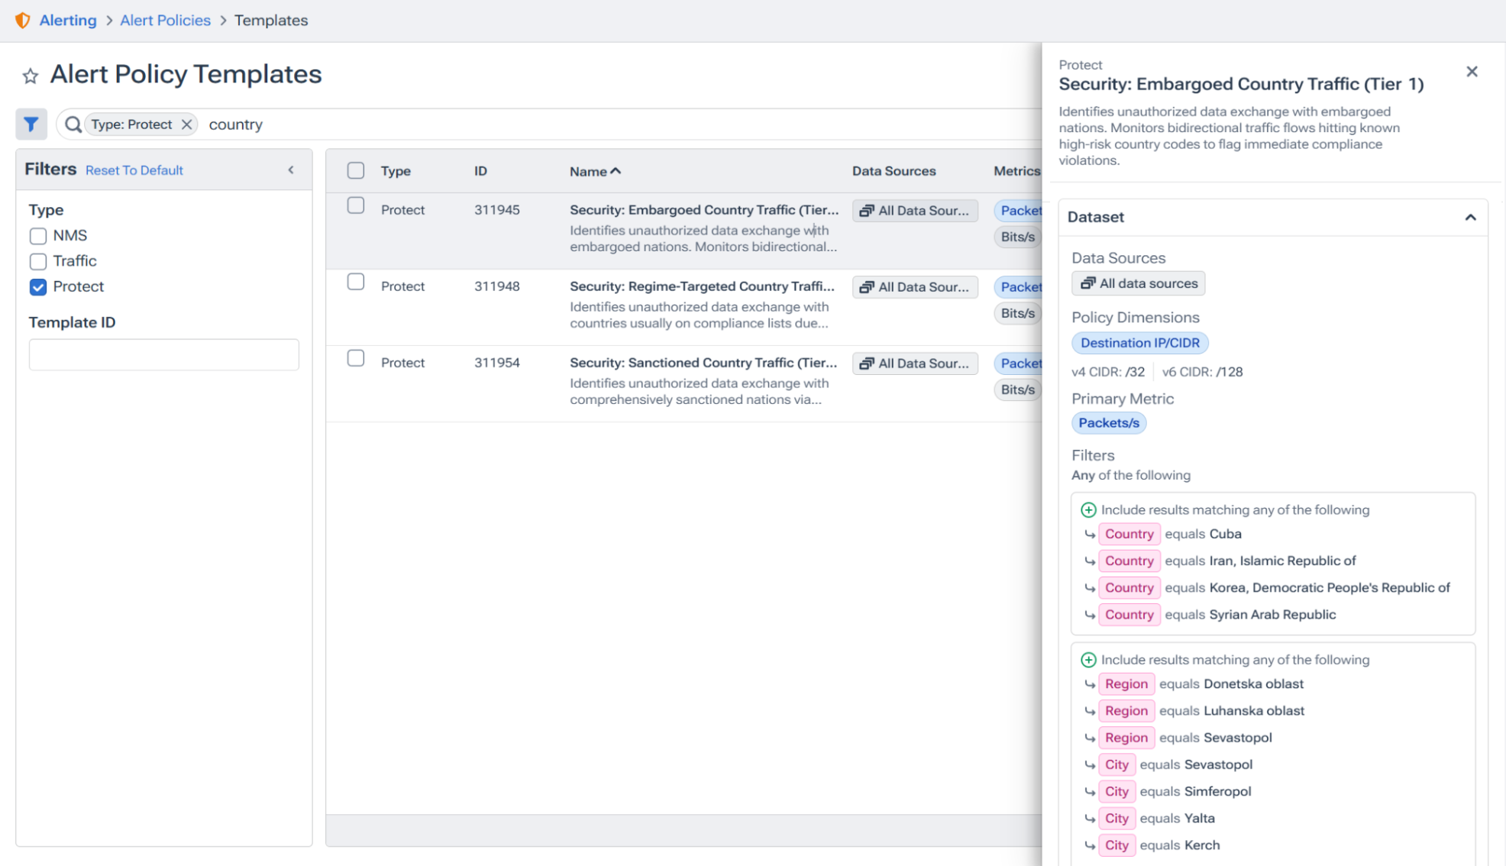
Task: Close the template details panel
Action: point(1472,72)
